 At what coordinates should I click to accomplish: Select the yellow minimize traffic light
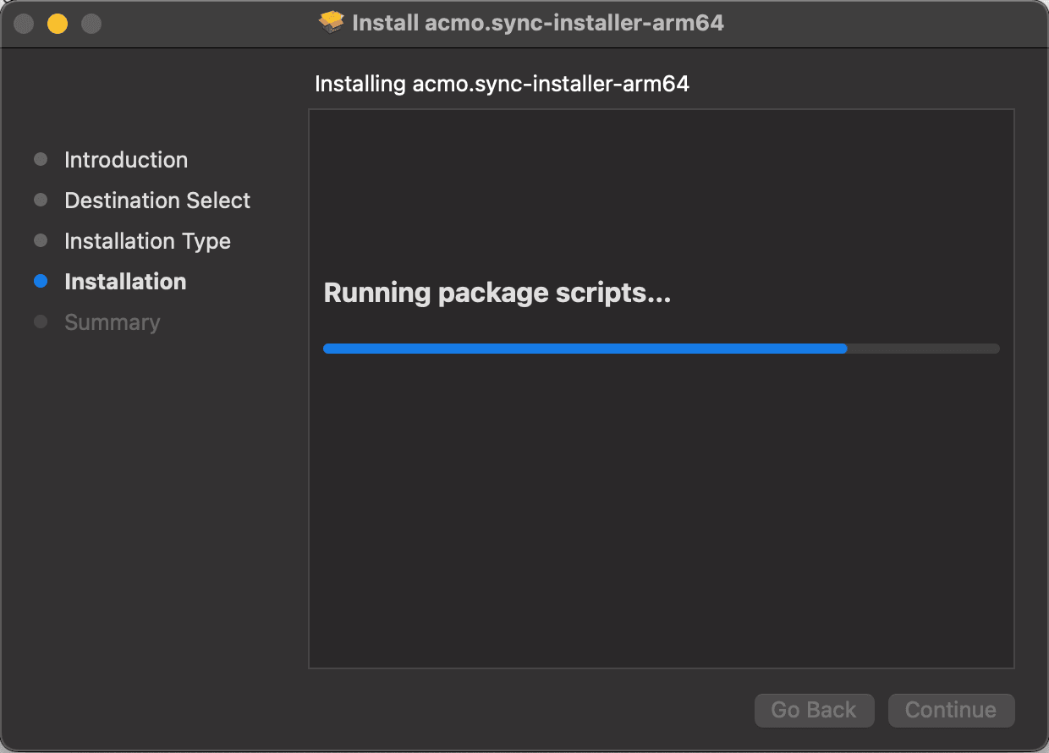57,24
